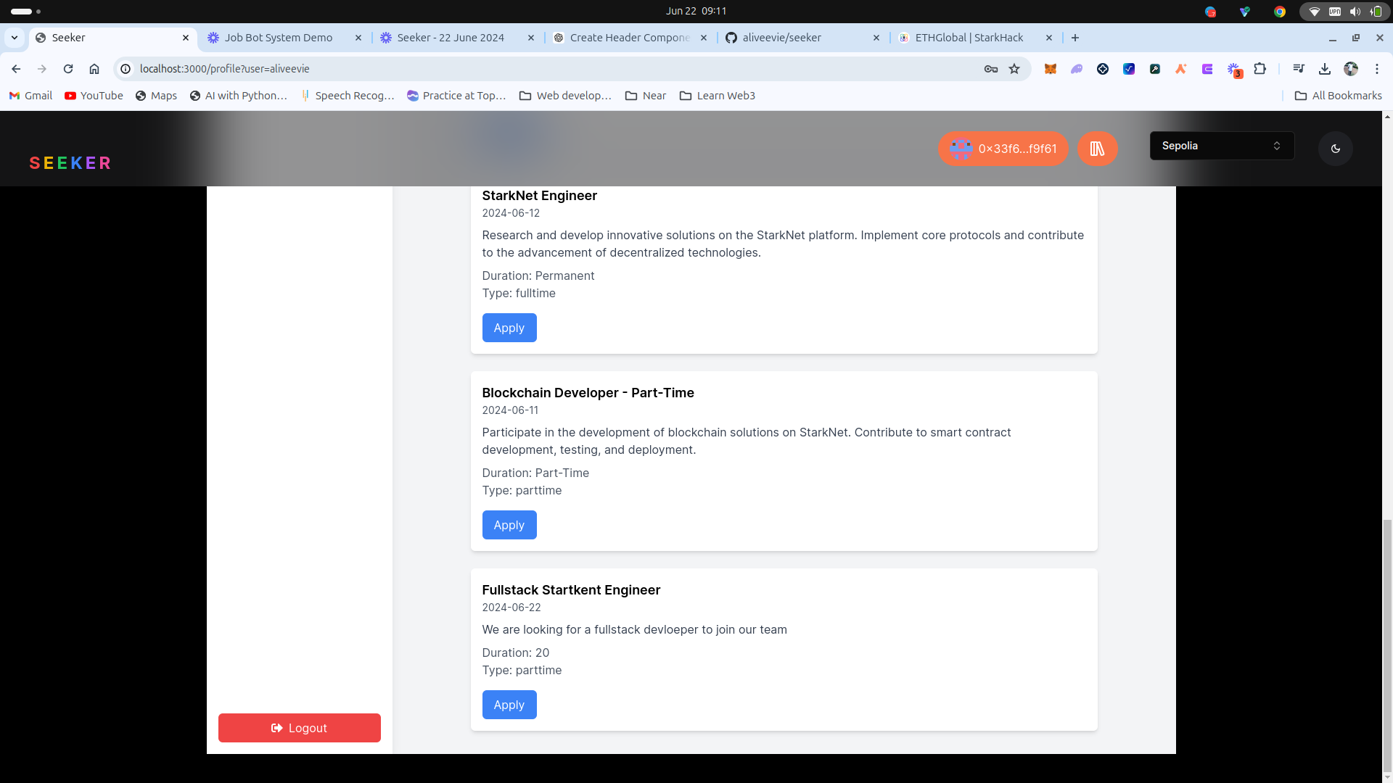The width and height of the screenshot is (1393, 783).
Task: Click the Logout button
Action: [x=300, y=728]
